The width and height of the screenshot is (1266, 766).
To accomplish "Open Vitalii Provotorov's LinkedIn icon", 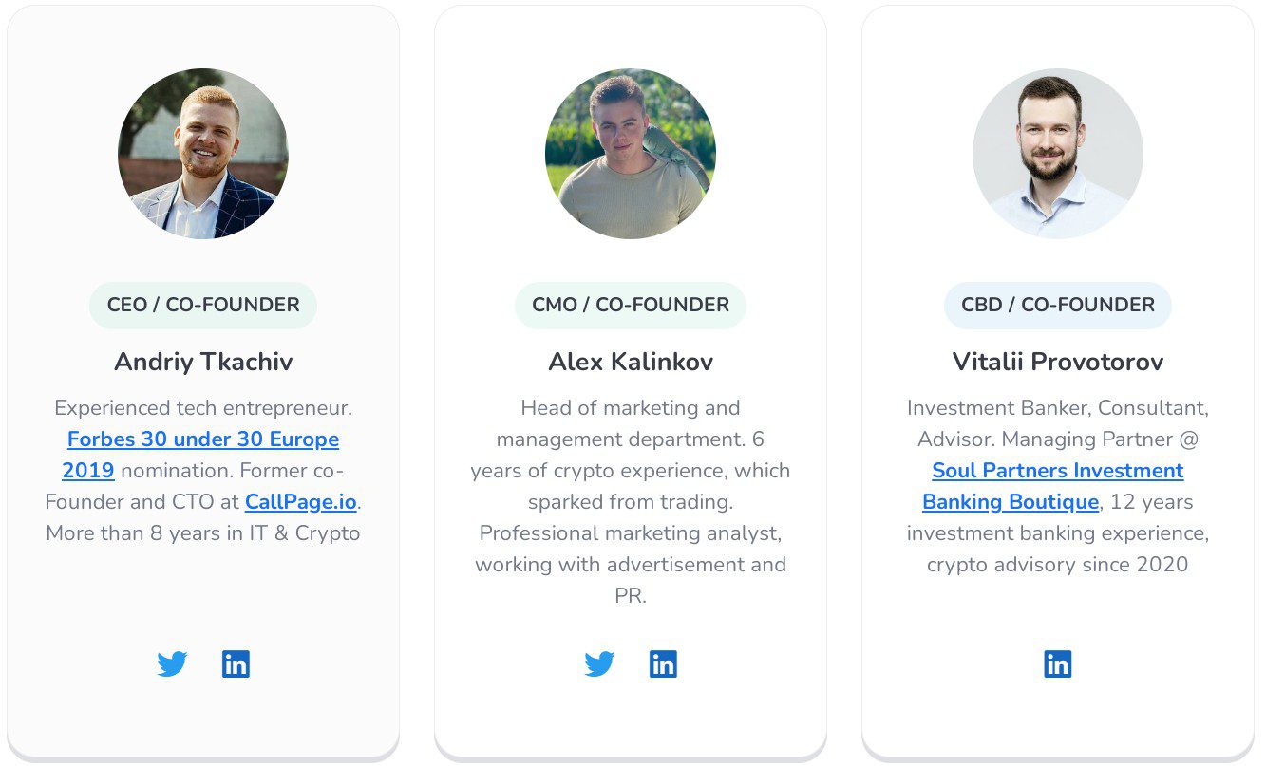I will tap(1057, 663).
